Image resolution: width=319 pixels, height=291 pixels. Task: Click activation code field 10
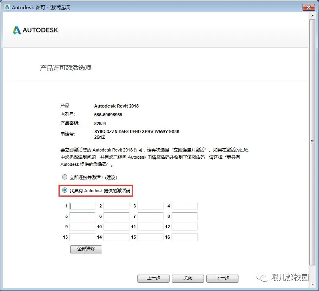click(x=116, y=227)
